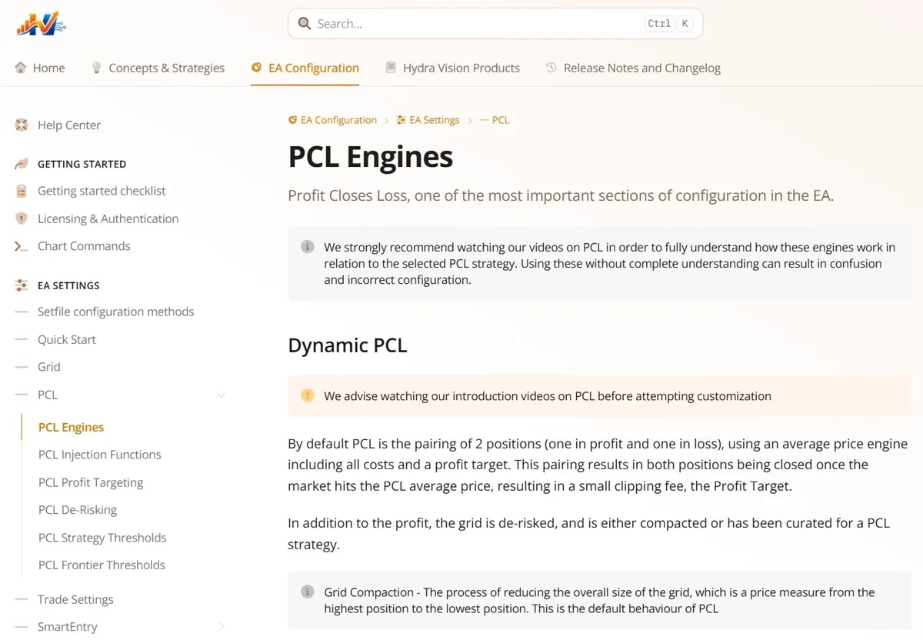Click the orange warning icon in Dynamic PCL notice
Image resolution: width=923 pixels, height=640 pixels.
(x=308, y=395)
